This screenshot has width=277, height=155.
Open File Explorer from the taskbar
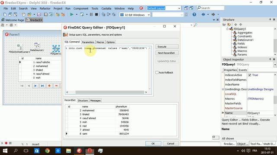68,151
